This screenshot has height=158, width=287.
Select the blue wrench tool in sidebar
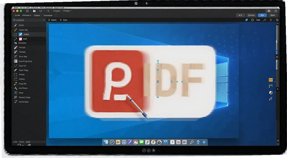(x=15, y=88)
